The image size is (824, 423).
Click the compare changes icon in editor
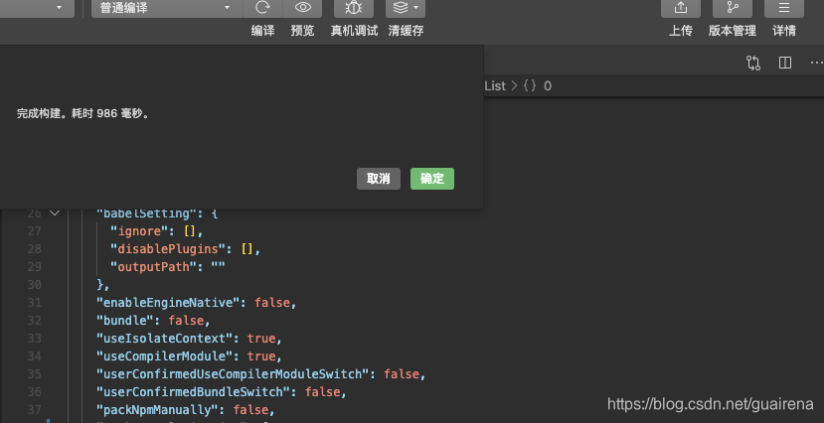[753, 63]
